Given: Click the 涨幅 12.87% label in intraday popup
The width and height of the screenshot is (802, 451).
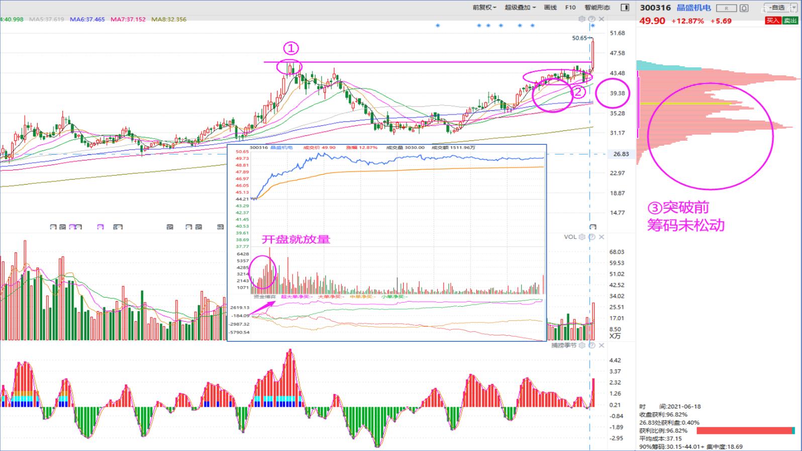Looking at the screenshot, I should click(361, 147).
